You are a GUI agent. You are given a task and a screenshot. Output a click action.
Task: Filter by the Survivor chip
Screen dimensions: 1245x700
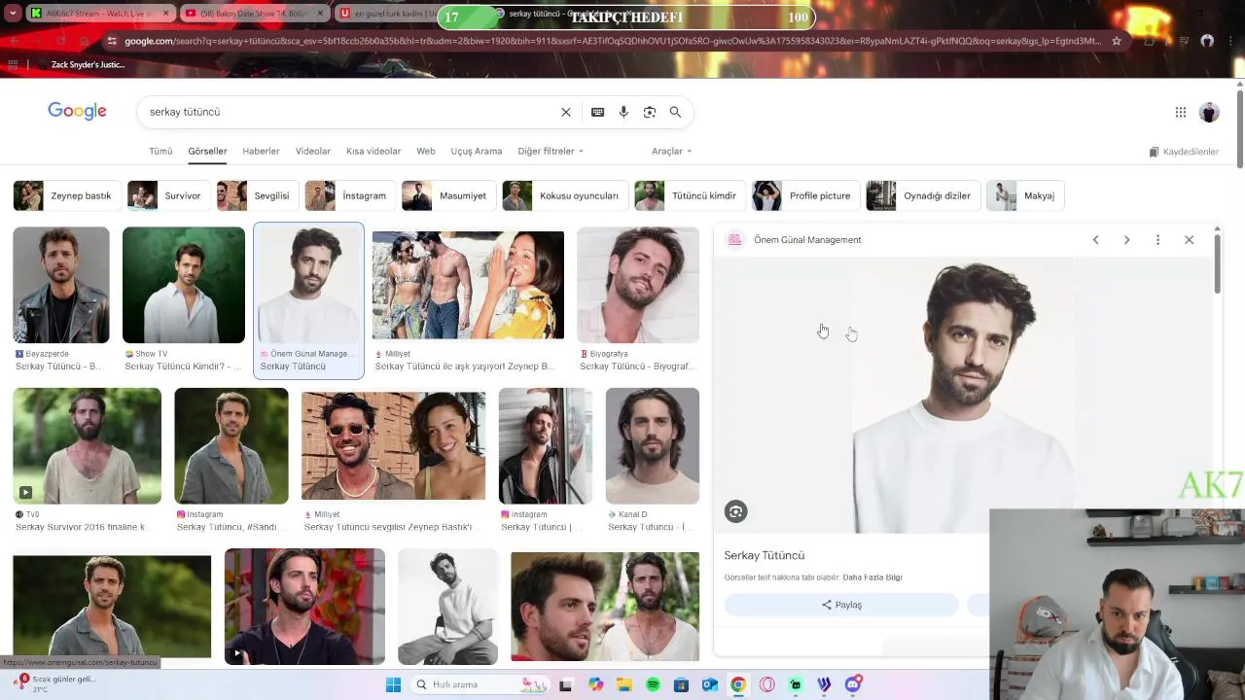[167, 195]
